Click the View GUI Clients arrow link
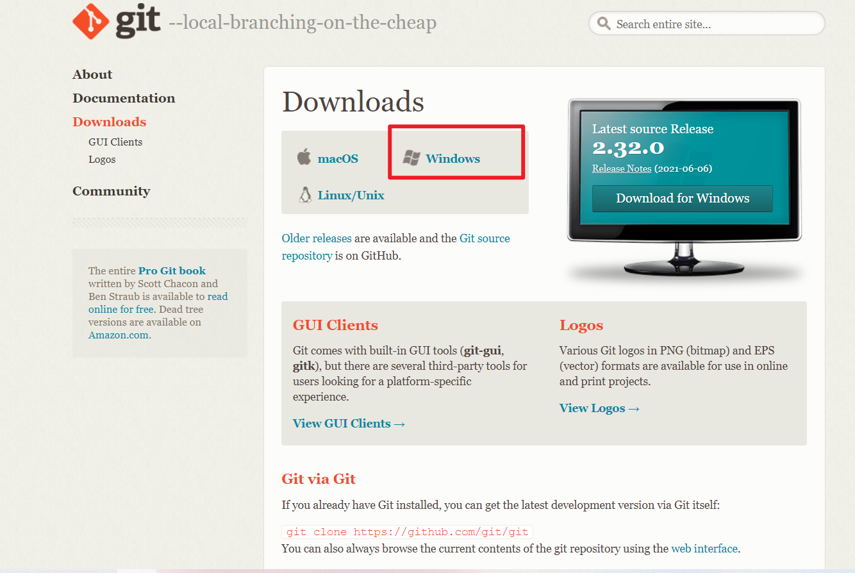Screen dimensions: 855x573 point(349,423)
